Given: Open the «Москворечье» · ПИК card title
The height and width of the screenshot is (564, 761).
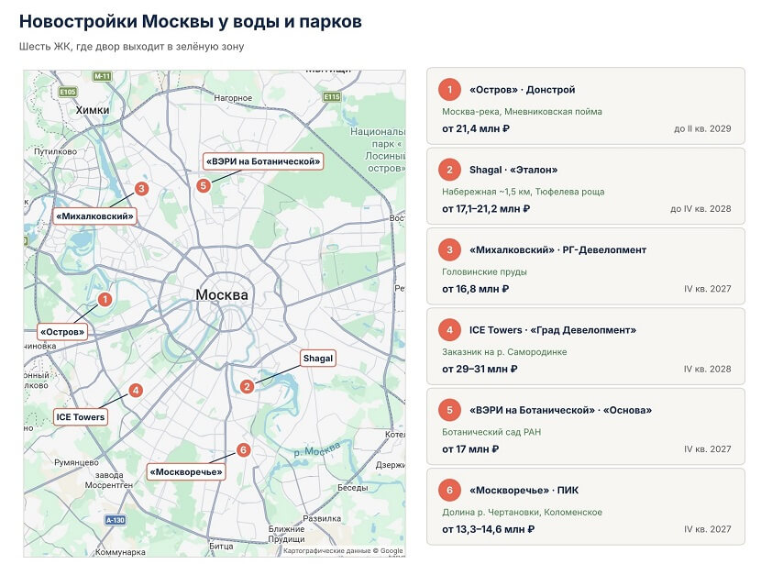Looking at the screenshot, I should 524,490.
